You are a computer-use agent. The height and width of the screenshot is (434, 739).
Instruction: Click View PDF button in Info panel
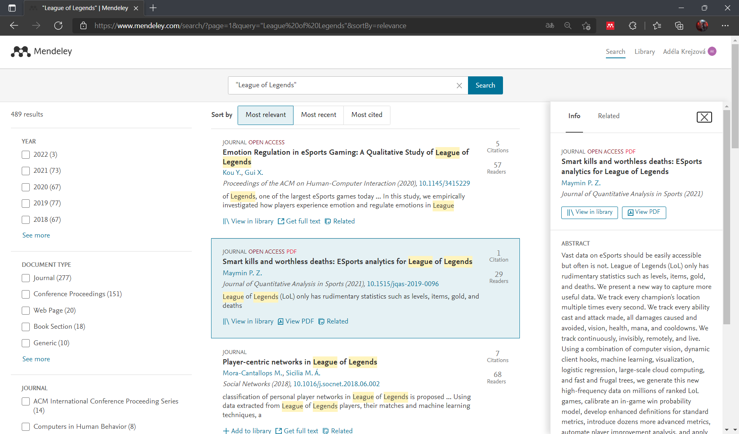[644, 213]
